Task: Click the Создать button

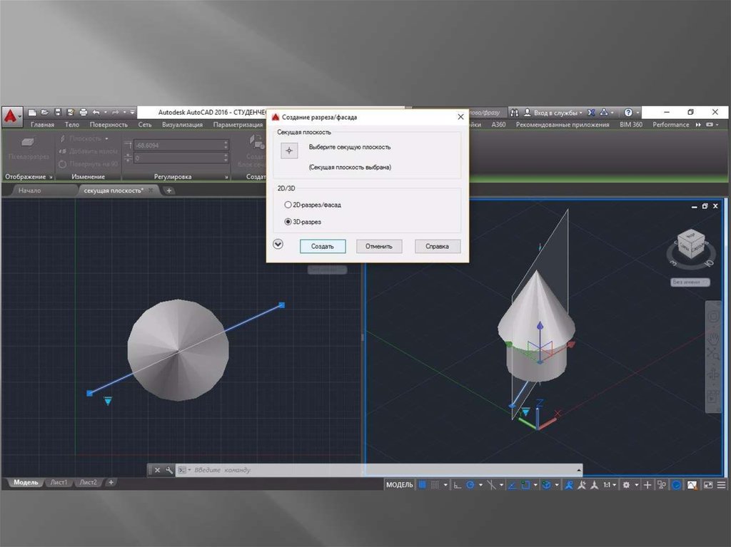Action: point(323,246)
